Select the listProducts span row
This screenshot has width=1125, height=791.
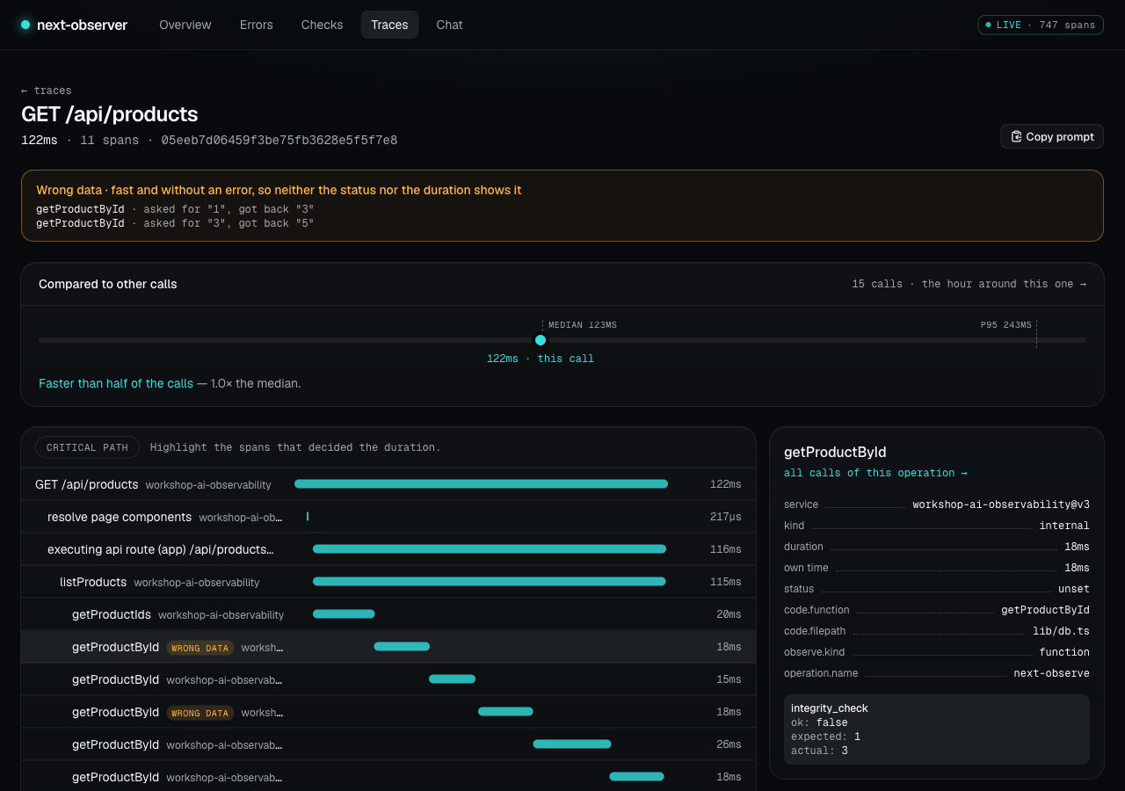[x=388, y=582]
